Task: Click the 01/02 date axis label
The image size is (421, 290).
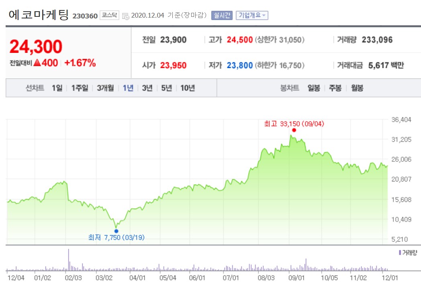Action: coord(43,278)
